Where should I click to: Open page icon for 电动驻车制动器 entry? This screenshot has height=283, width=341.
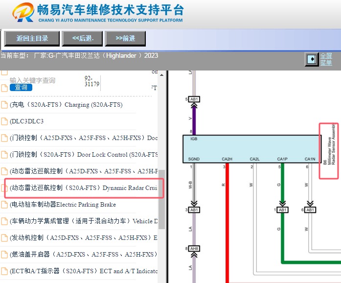click(x=4, y=204)
